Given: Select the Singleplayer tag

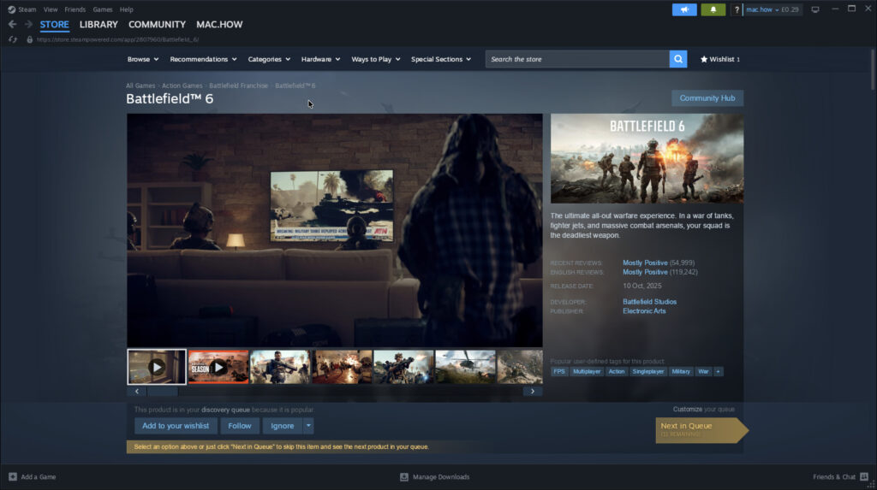Looking at the screenshot, I should click(647, 371).
